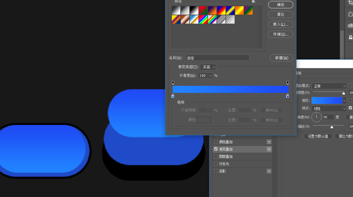This screenshot has height=197, width=353.
Task: Open the dropdown arrow beside 渐变 swatch
Action: click(344, 100)
